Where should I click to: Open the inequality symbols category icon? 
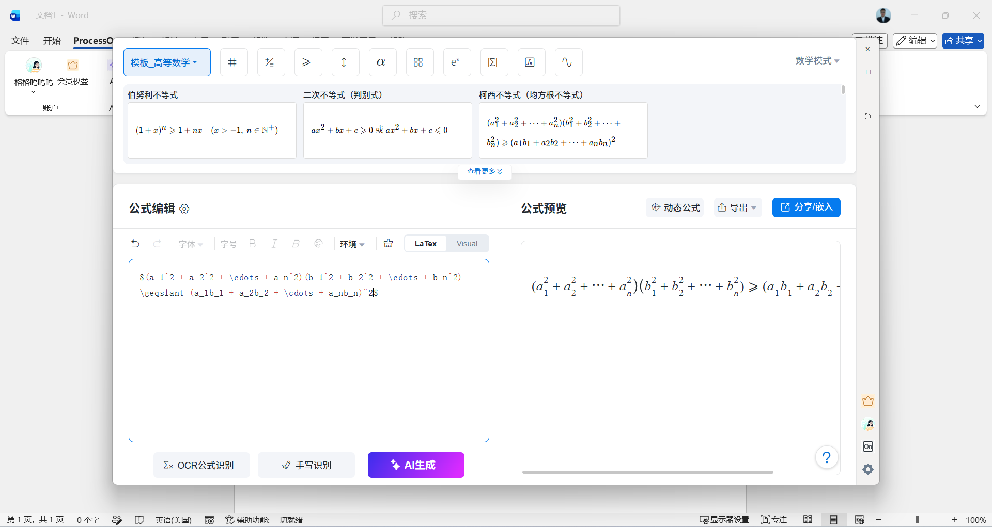tap(308, 62)
